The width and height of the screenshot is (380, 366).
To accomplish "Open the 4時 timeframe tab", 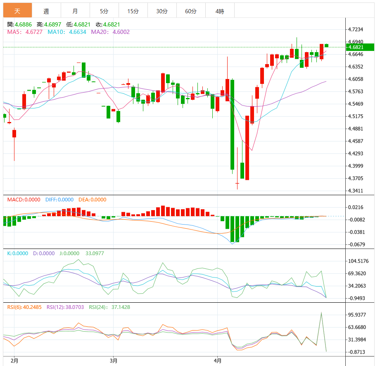I will 220,11.
